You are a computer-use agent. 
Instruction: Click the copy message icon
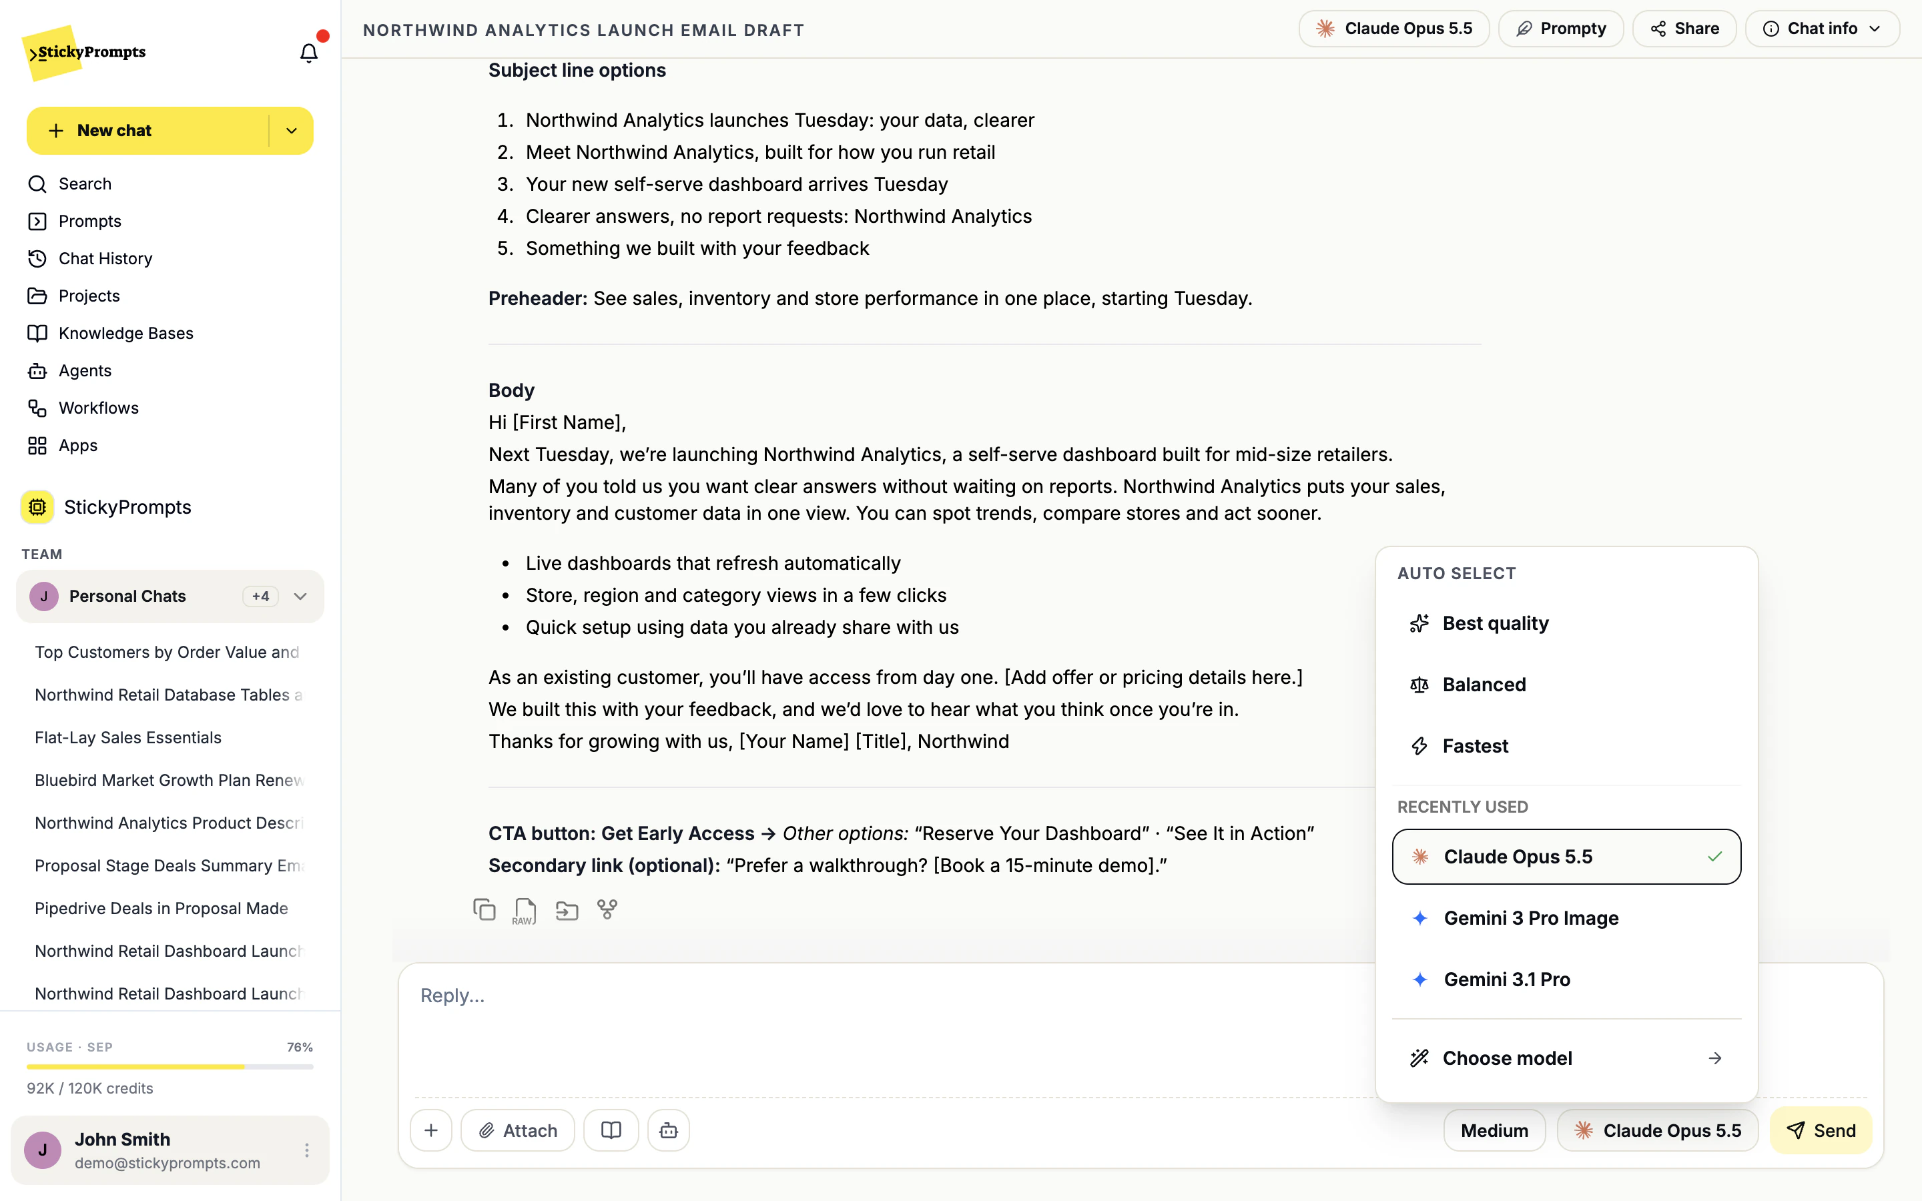click(x=485, y=909)
